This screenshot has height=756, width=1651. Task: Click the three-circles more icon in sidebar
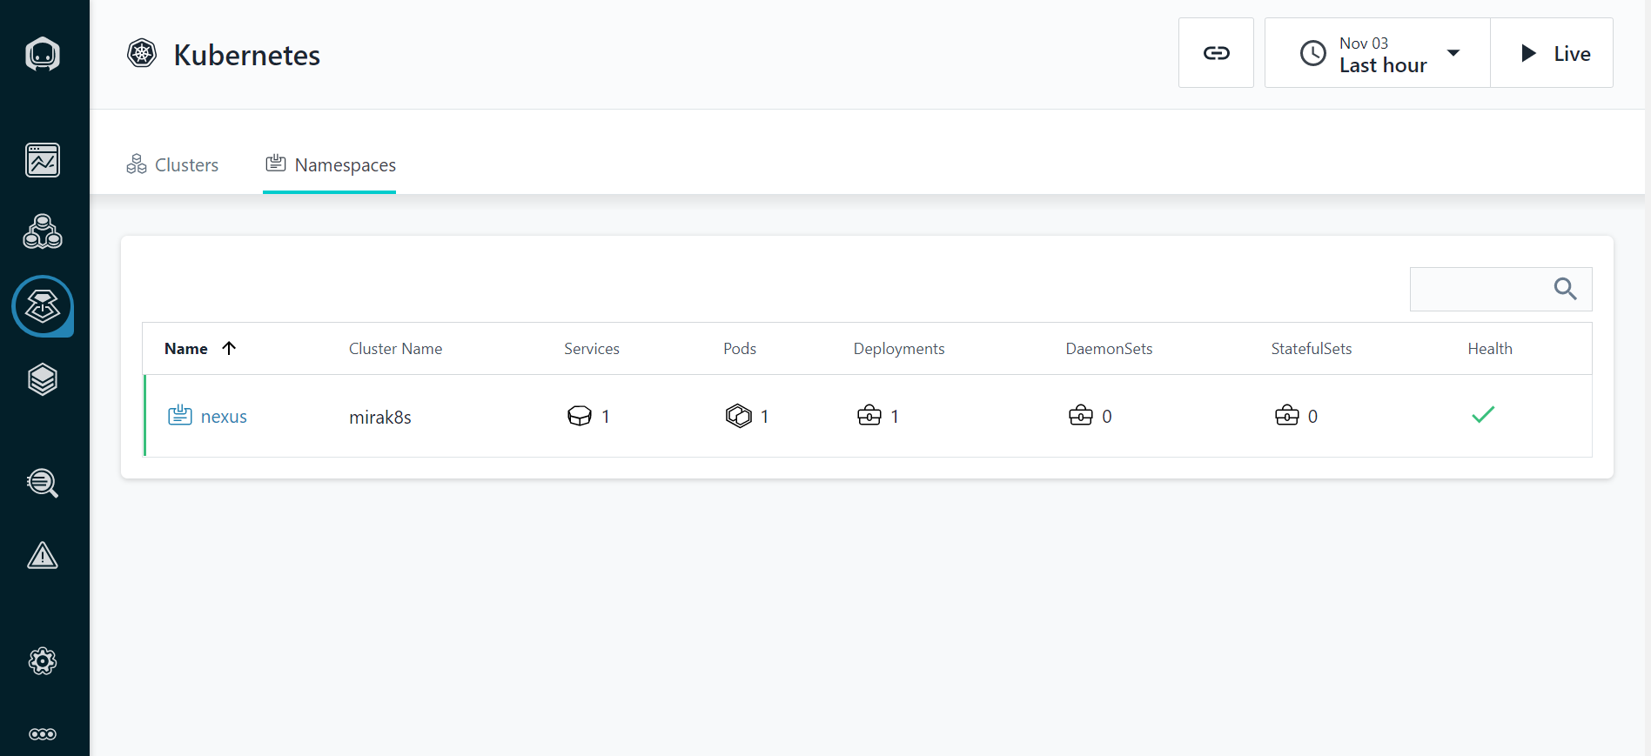43,734
